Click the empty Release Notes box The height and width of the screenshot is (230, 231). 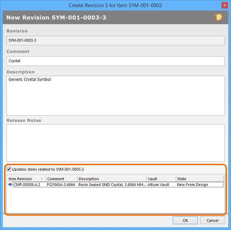pyautogui.click(x=116, y=143)
